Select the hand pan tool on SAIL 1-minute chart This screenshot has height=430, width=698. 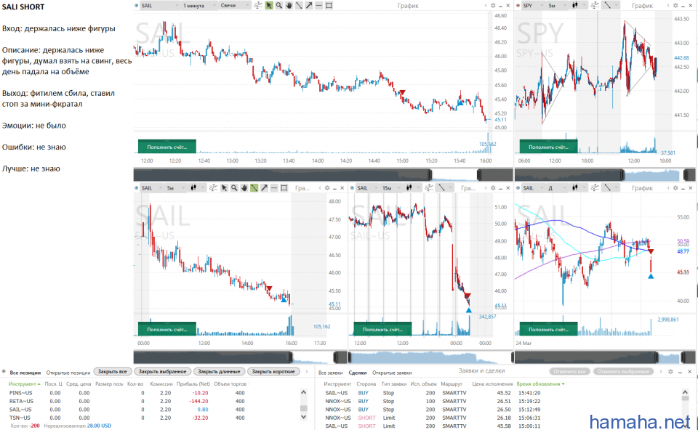(x=289, y=5)
